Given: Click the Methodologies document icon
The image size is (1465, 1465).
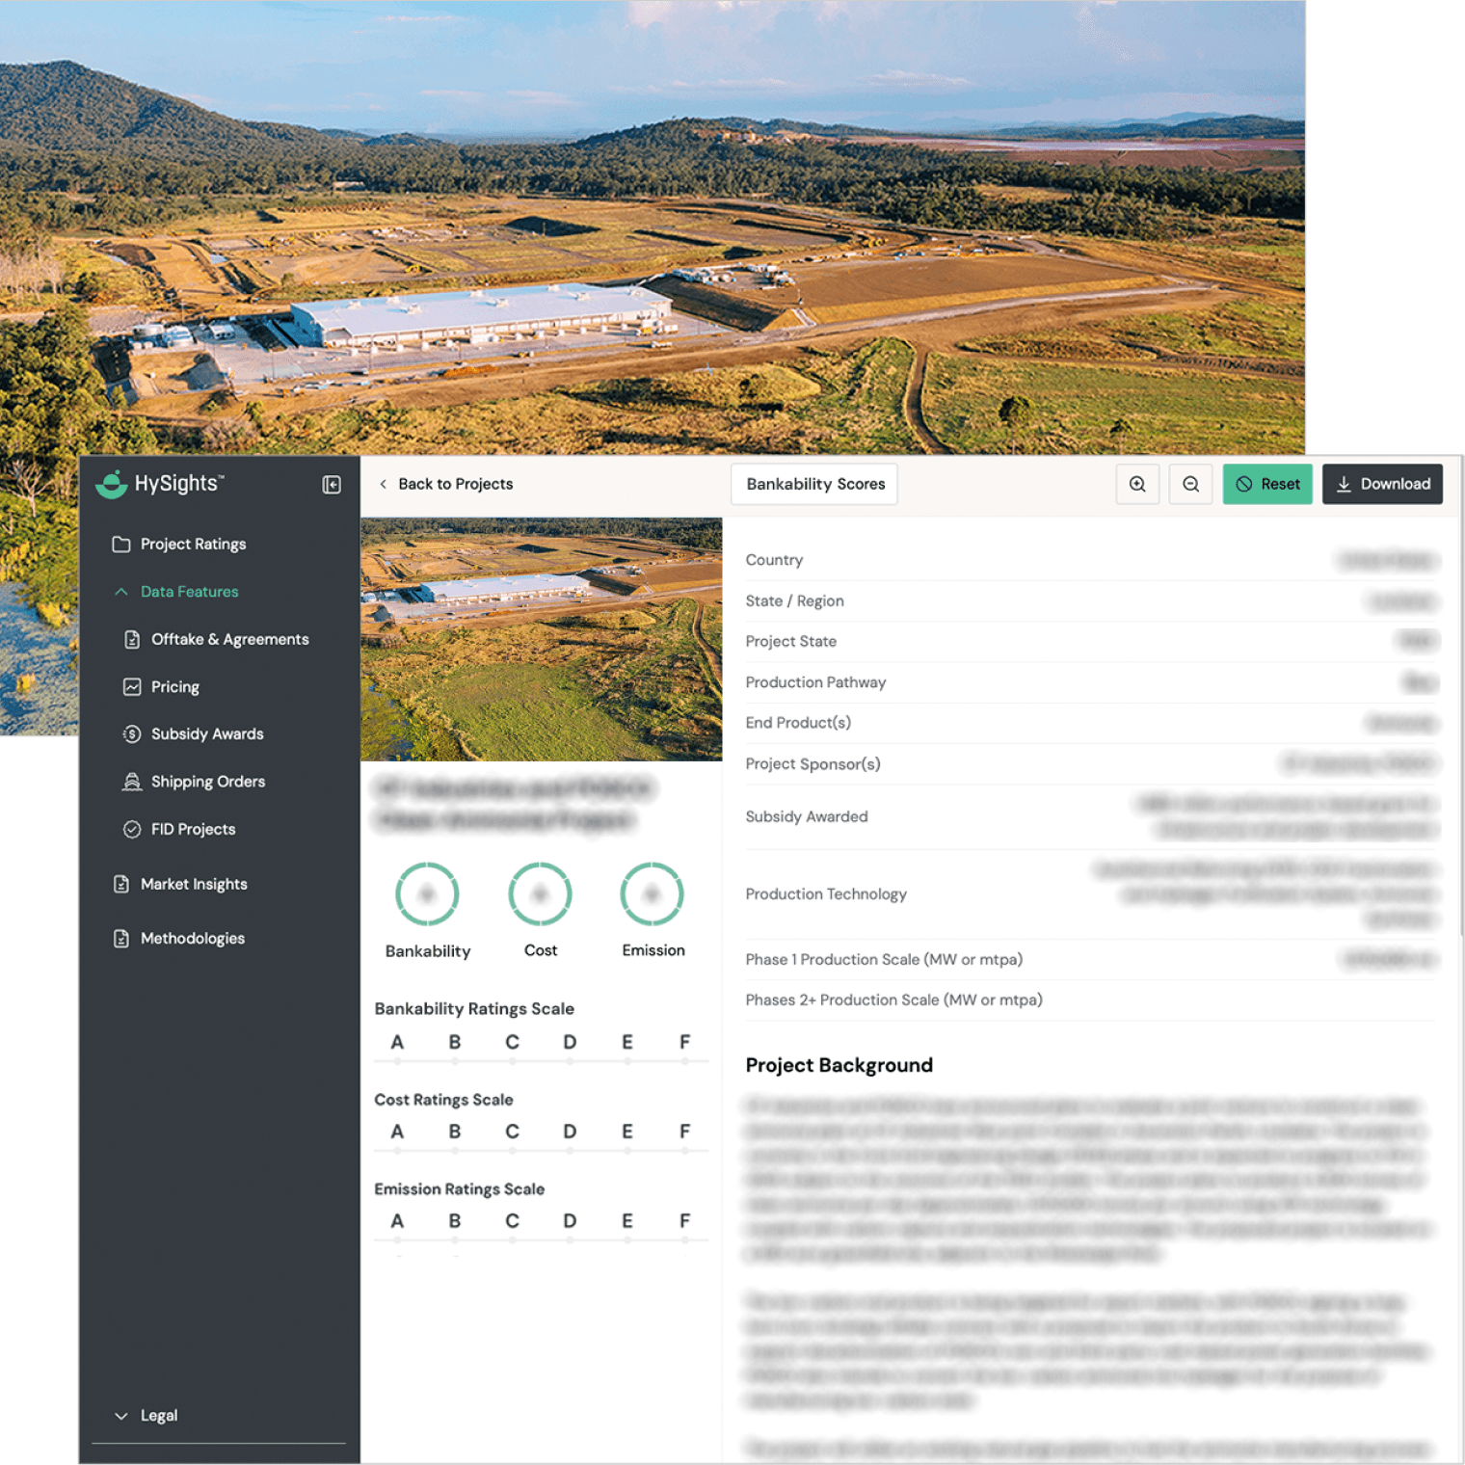Looking at the screenshot, I should pos(121,938).
